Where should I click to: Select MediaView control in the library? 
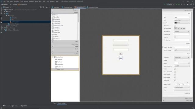tap(57, 39)
